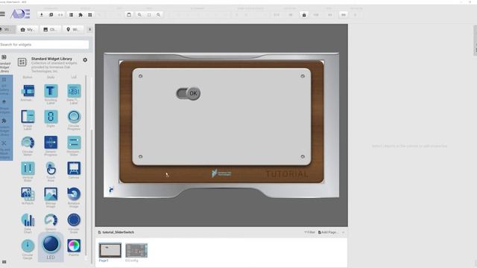
Task: Open the hamburger main menu
Action: pyautogui.click(x=2, y=14)
